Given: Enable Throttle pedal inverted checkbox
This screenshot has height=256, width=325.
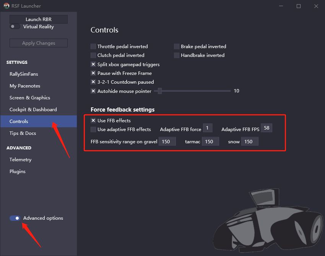Looking at the screenshot, I should [x=93, y=47].
